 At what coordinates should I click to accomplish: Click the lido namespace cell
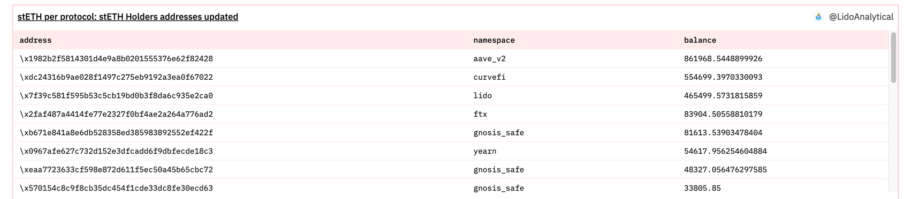pos(483,96)
